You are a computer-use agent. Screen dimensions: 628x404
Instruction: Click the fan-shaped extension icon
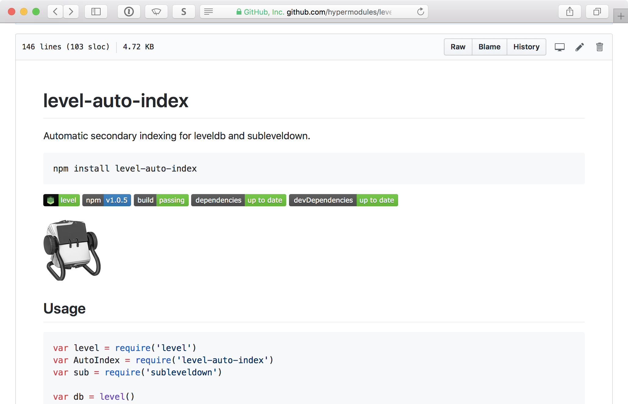coord(156,12)
